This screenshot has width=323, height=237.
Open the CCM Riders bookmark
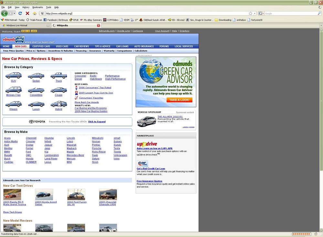(111, 20)
